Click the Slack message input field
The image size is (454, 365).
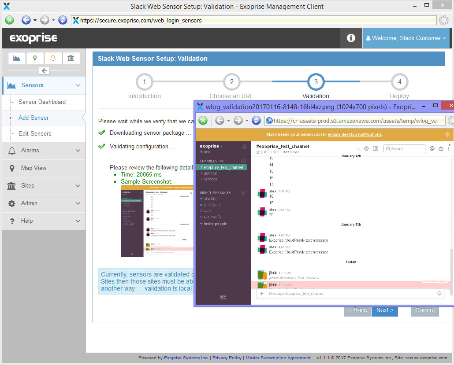350,294
